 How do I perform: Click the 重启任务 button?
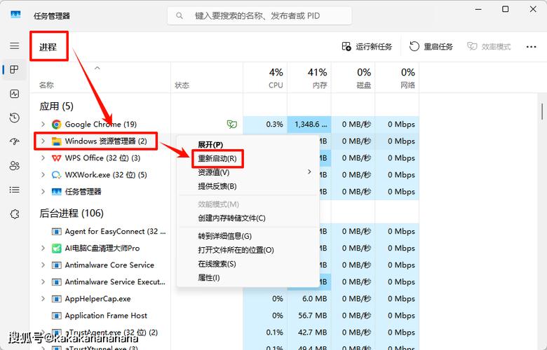431,47
